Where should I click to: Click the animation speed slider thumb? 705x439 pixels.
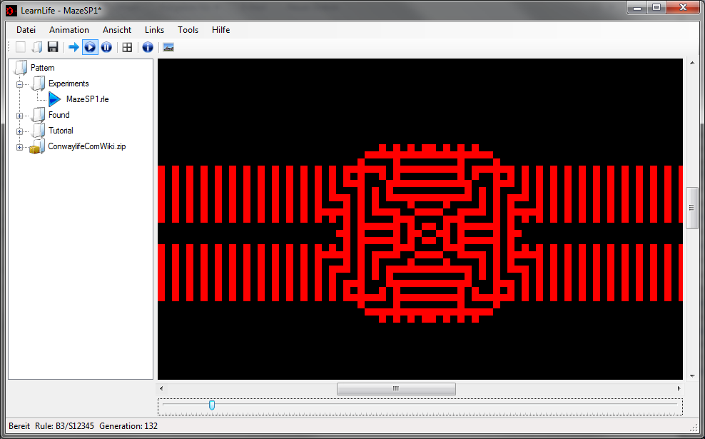coord(212,405)
